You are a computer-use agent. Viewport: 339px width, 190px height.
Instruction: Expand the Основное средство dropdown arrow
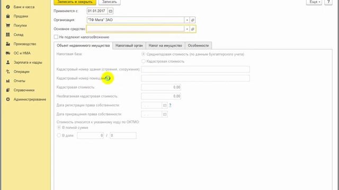(187, 29)
